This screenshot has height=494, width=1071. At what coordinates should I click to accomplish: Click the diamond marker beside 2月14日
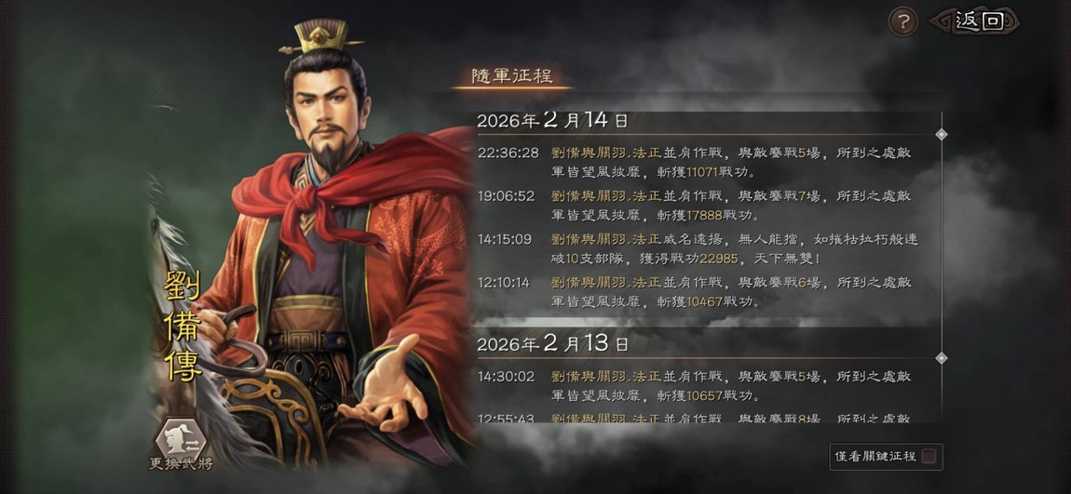942,134
